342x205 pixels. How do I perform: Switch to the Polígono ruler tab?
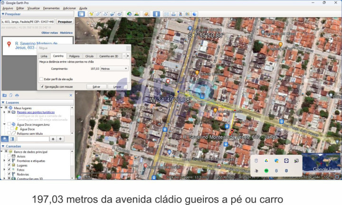(75, 56)
